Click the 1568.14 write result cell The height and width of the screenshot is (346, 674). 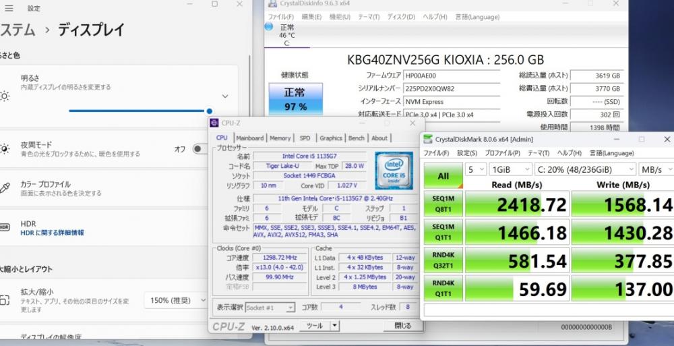click(623, 204)
